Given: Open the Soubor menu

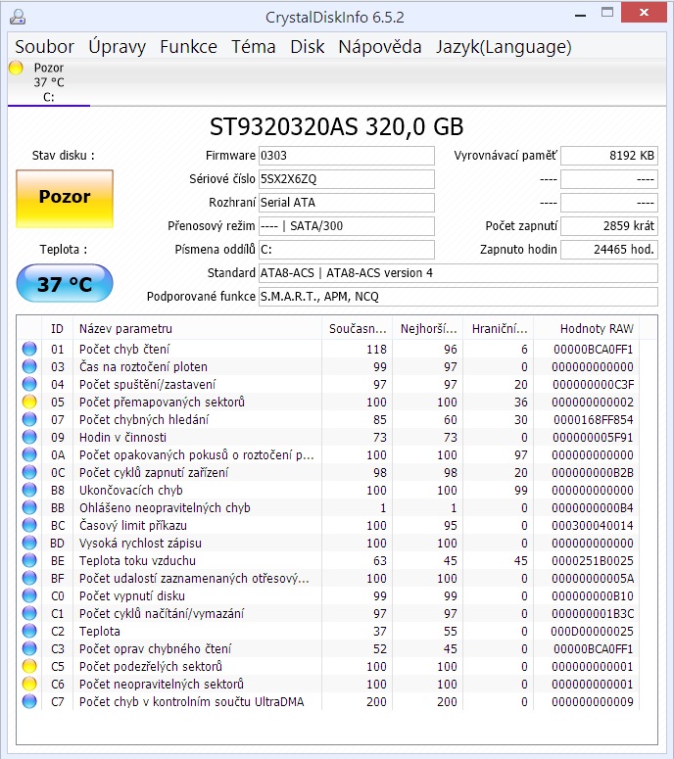Looking at the screenshot, I should [x=44, y=47].
